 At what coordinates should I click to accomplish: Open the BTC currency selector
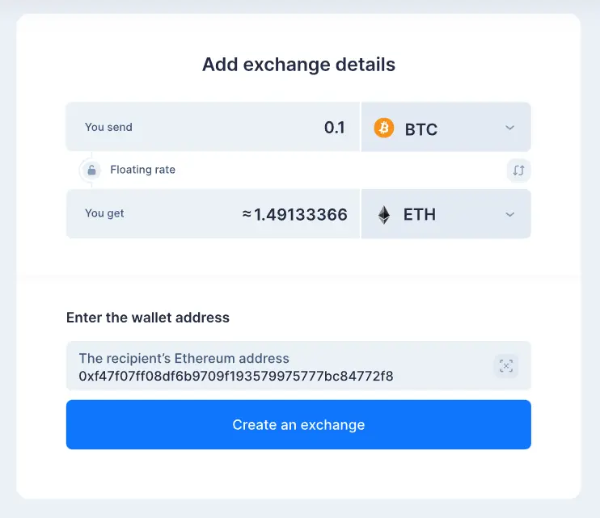point(446,127)
